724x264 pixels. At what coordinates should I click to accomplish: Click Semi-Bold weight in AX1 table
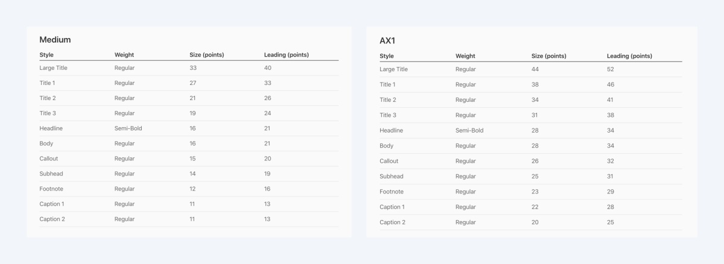pyautogui.click(x=469, y=130)
